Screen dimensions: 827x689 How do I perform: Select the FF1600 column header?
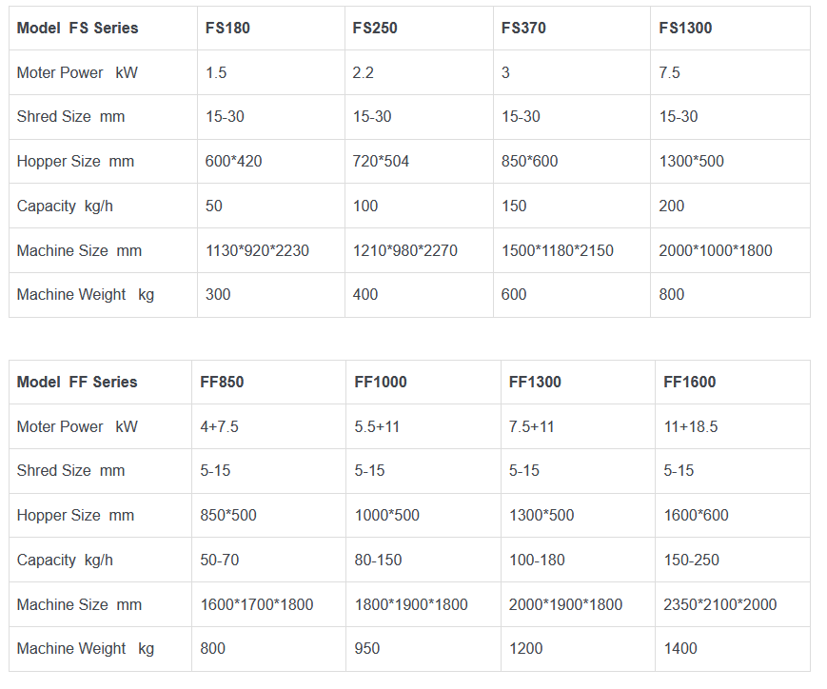pos(690,382)
